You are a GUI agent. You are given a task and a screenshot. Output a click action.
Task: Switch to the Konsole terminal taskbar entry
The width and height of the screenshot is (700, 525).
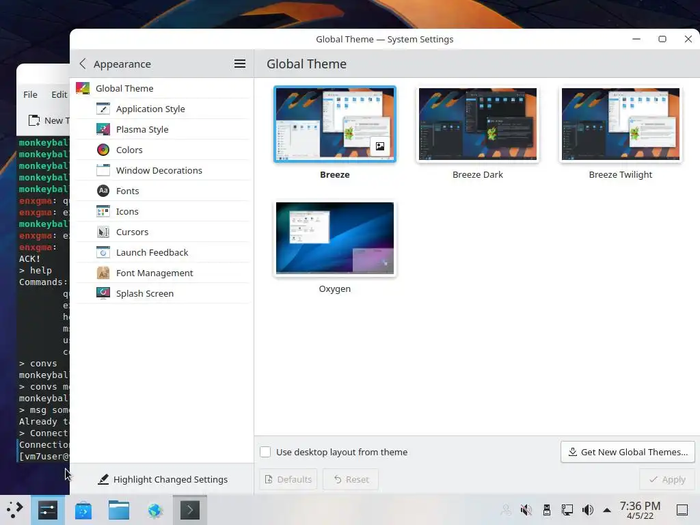pos(190,510)
